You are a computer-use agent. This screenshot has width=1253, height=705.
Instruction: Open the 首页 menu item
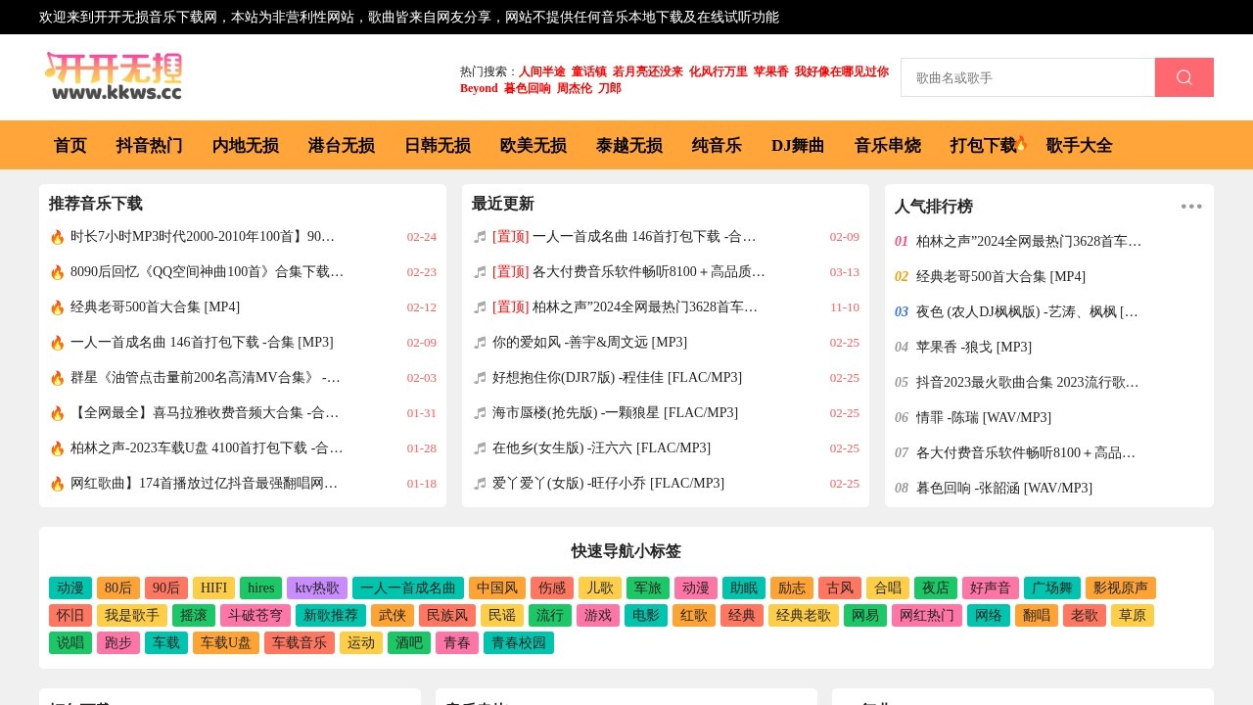tap(70, 145)
